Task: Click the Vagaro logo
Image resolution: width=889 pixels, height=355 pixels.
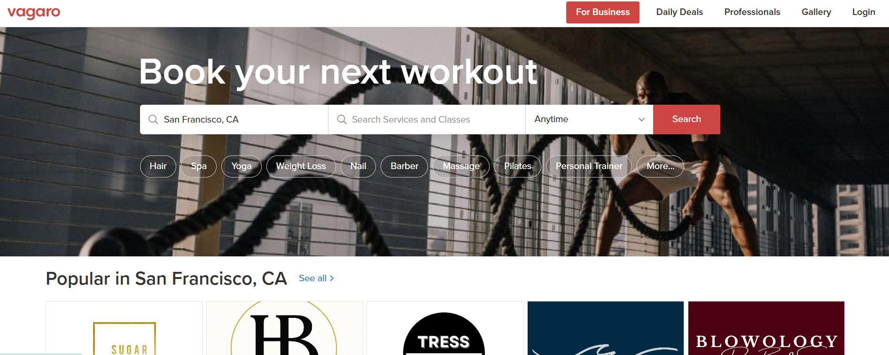Action: [34, 12]
